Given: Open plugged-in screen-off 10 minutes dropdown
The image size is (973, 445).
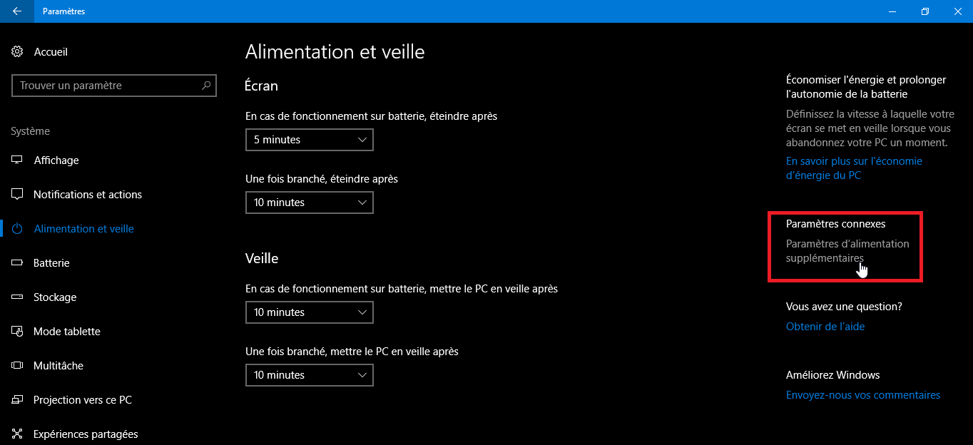Looking at the screenshot, I should point(309,203).
